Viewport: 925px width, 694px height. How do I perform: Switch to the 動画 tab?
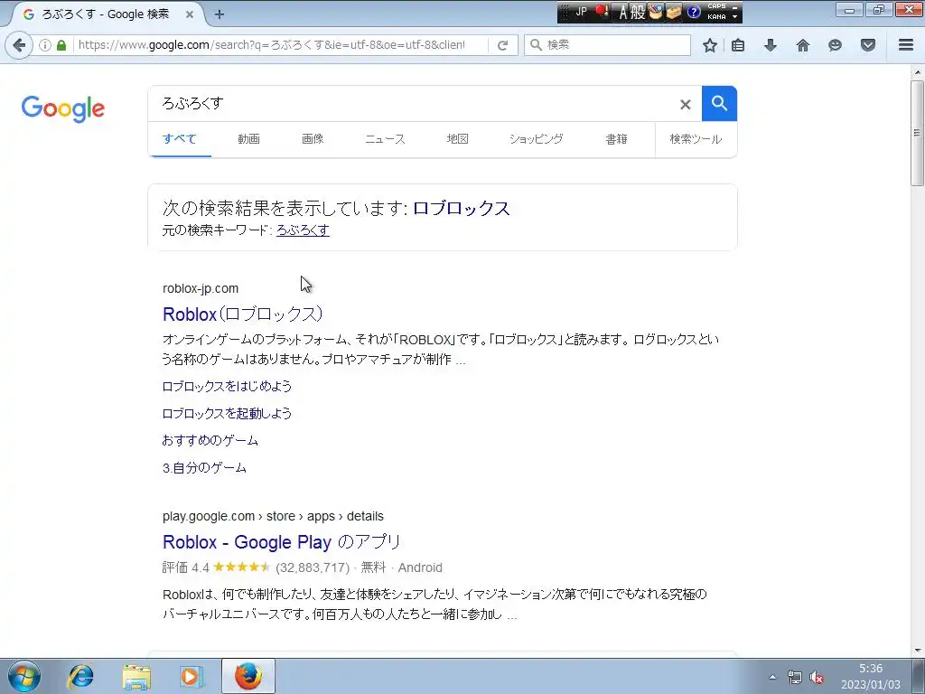249,138
